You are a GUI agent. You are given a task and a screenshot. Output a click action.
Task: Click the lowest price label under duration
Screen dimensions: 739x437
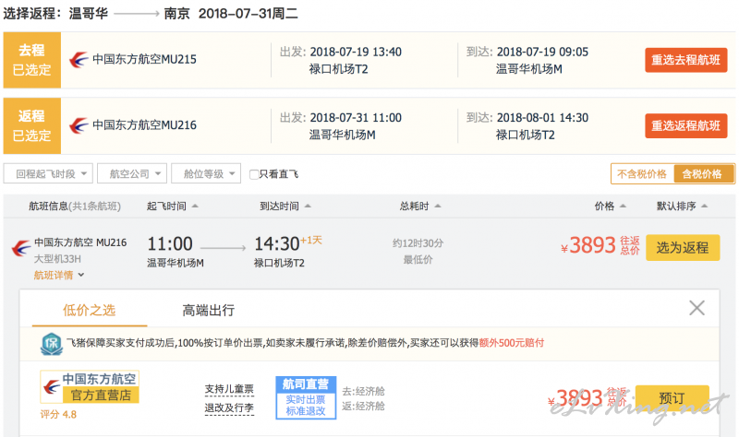pos(418,260)
